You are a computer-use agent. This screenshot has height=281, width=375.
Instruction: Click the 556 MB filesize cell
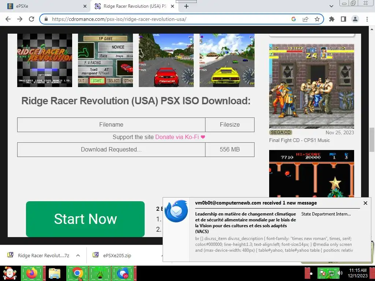(x=230, y=150)
